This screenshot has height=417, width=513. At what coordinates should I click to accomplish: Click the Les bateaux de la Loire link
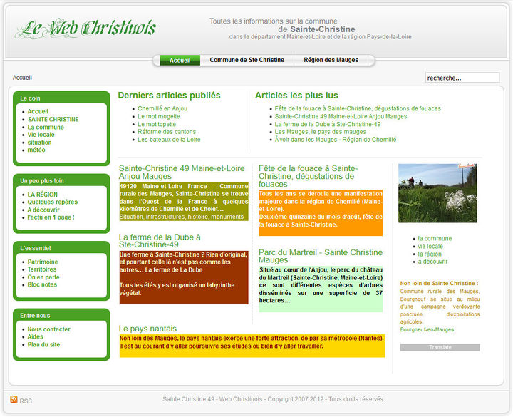[x=169, y=140]
